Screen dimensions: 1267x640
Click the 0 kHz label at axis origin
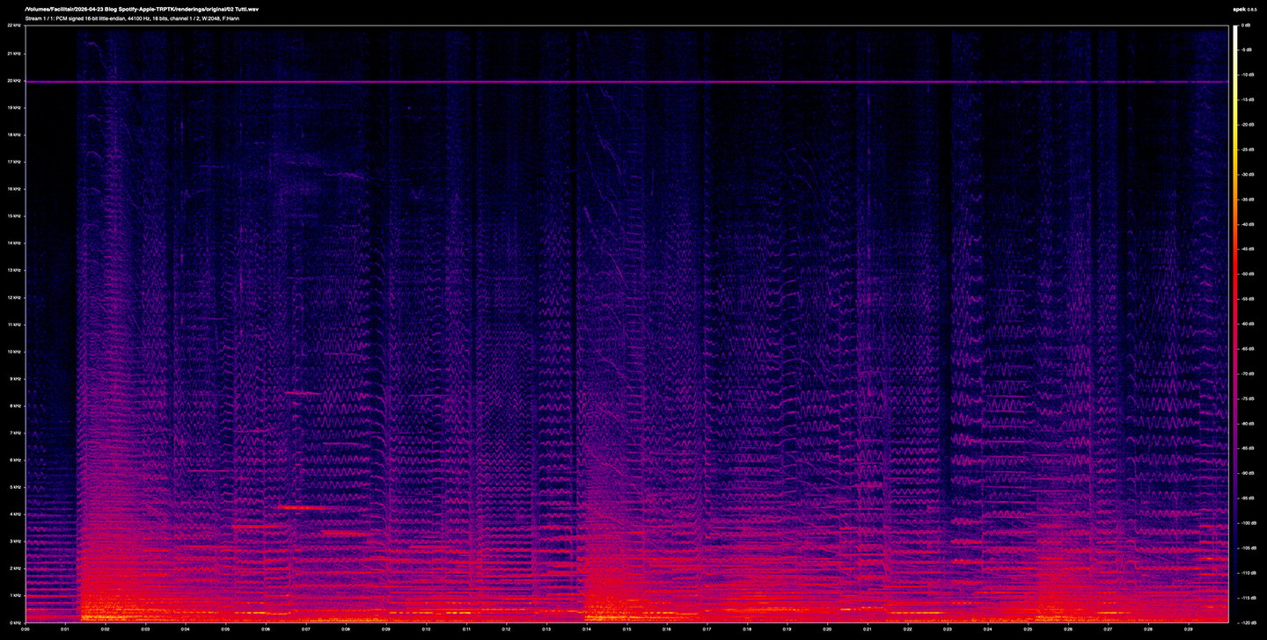tap(15, 622)
